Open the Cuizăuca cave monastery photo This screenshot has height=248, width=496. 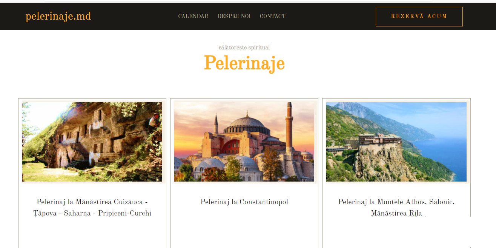point(92,142)
